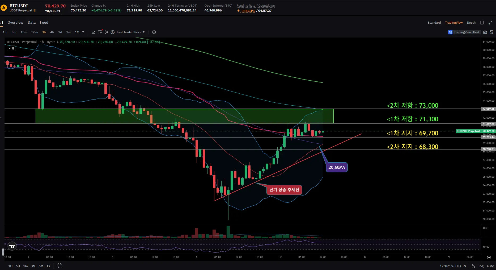
Task: Switch to the Depth chart view
Action: tap(471, 23)
